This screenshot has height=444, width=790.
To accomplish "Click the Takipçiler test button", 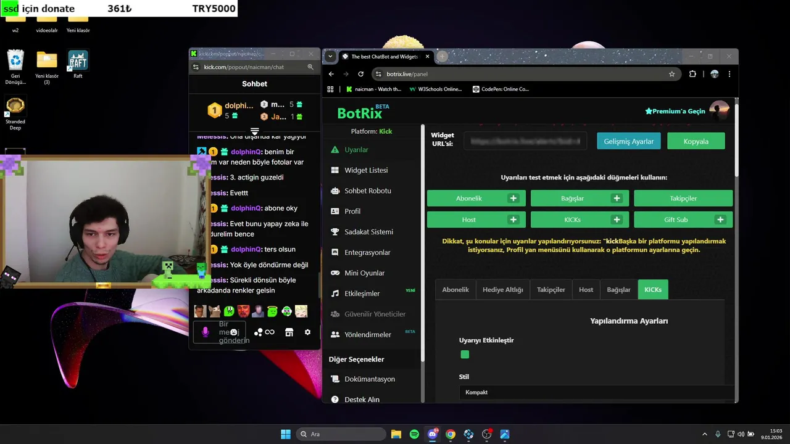I will (x=683, y=199).
